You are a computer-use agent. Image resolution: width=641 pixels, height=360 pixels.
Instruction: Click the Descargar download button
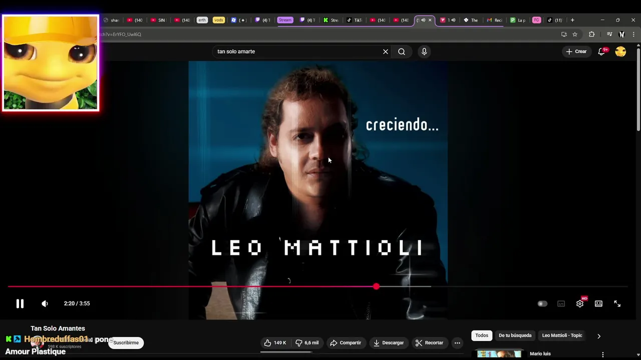tap(389, 342)
